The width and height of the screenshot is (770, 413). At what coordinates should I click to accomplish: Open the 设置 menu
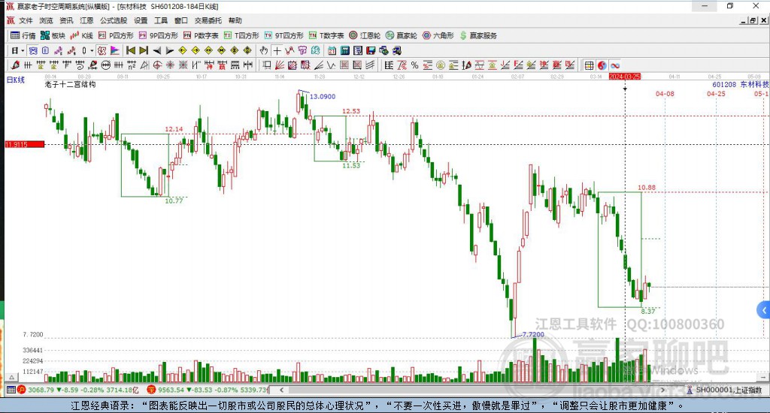[x=141, y=20]
